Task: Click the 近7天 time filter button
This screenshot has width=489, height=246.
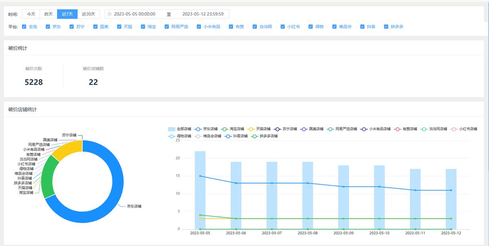Action: click(x=67, y=14)
